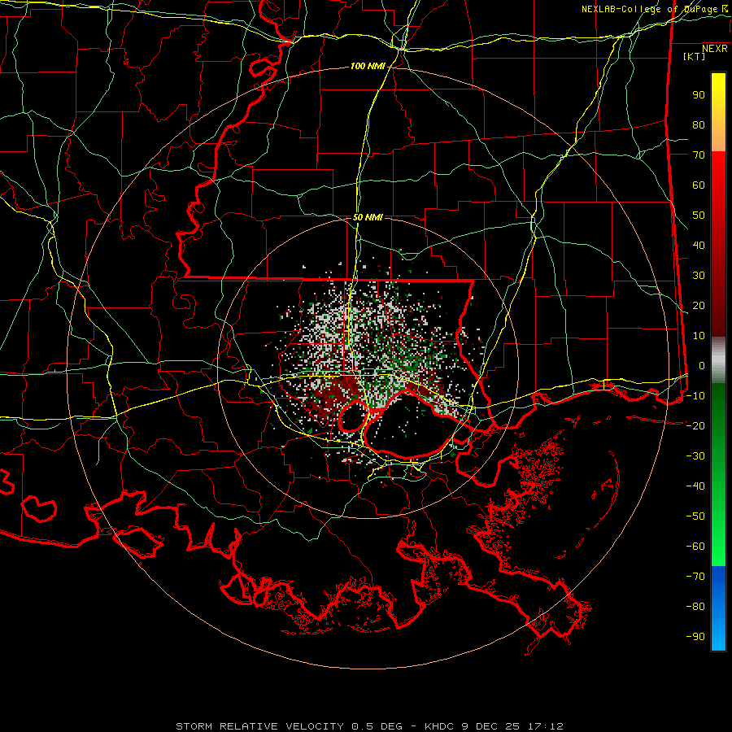Click the blue segment of the color bar
This screenshot has height=732, width=732.
[x=718, y=608]
